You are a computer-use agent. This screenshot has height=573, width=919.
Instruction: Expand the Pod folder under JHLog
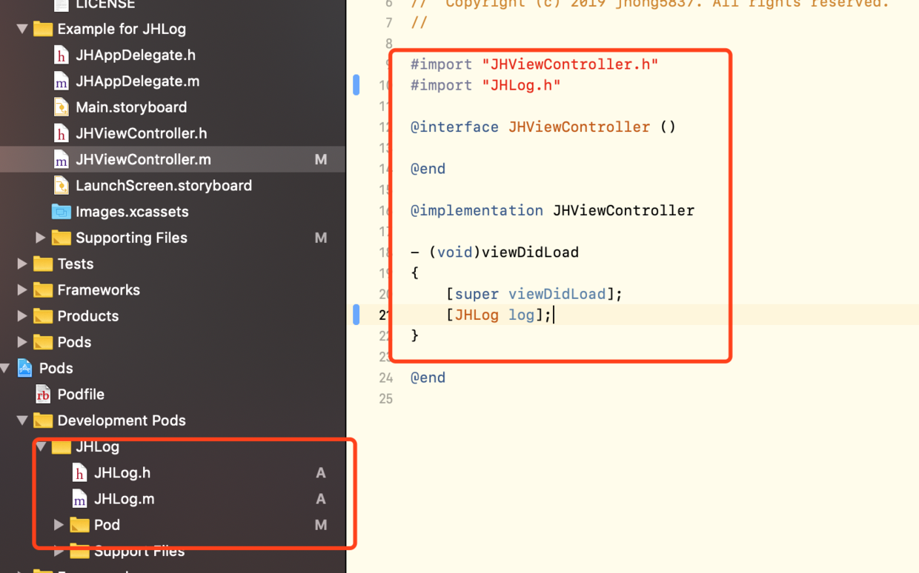coord(59,525)
